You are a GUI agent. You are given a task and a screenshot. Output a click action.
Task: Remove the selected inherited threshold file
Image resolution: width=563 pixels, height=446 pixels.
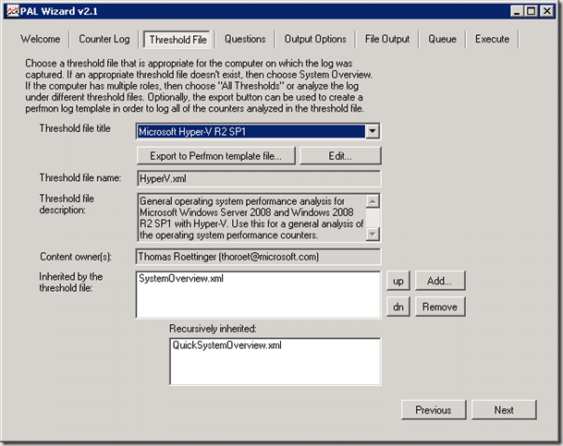pos(440,307)
